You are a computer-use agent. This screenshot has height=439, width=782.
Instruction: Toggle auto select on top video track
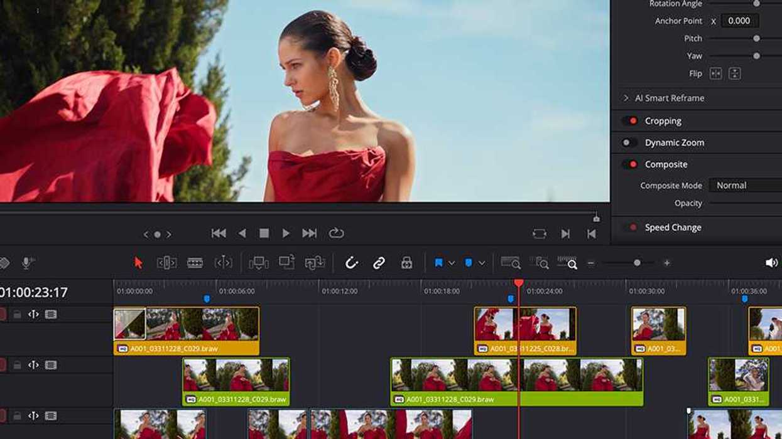pos(33,314)
